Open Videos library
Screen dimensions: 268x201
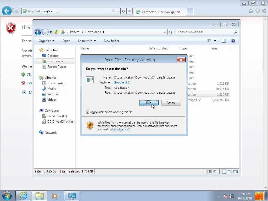click(52, 100)
